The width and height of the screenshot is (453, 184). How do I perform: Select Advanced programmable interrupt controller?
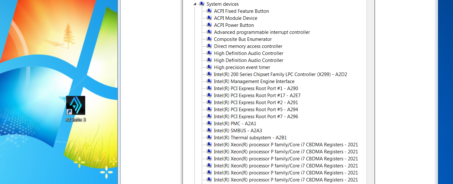tap(262, 32)
